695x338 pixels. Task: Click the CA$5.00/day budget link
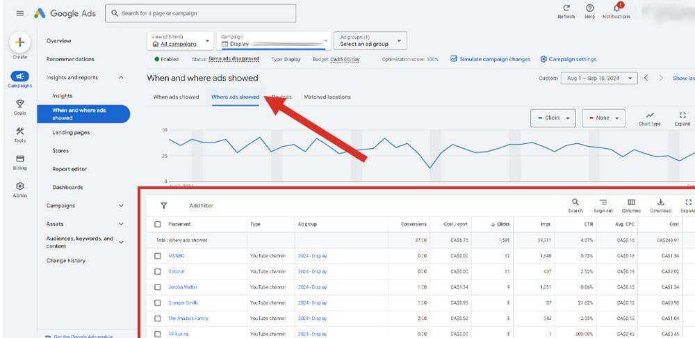[345, 59]
